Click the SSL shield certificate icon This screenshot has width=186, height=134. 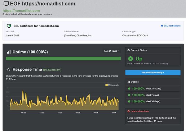[x=9, y=26]
